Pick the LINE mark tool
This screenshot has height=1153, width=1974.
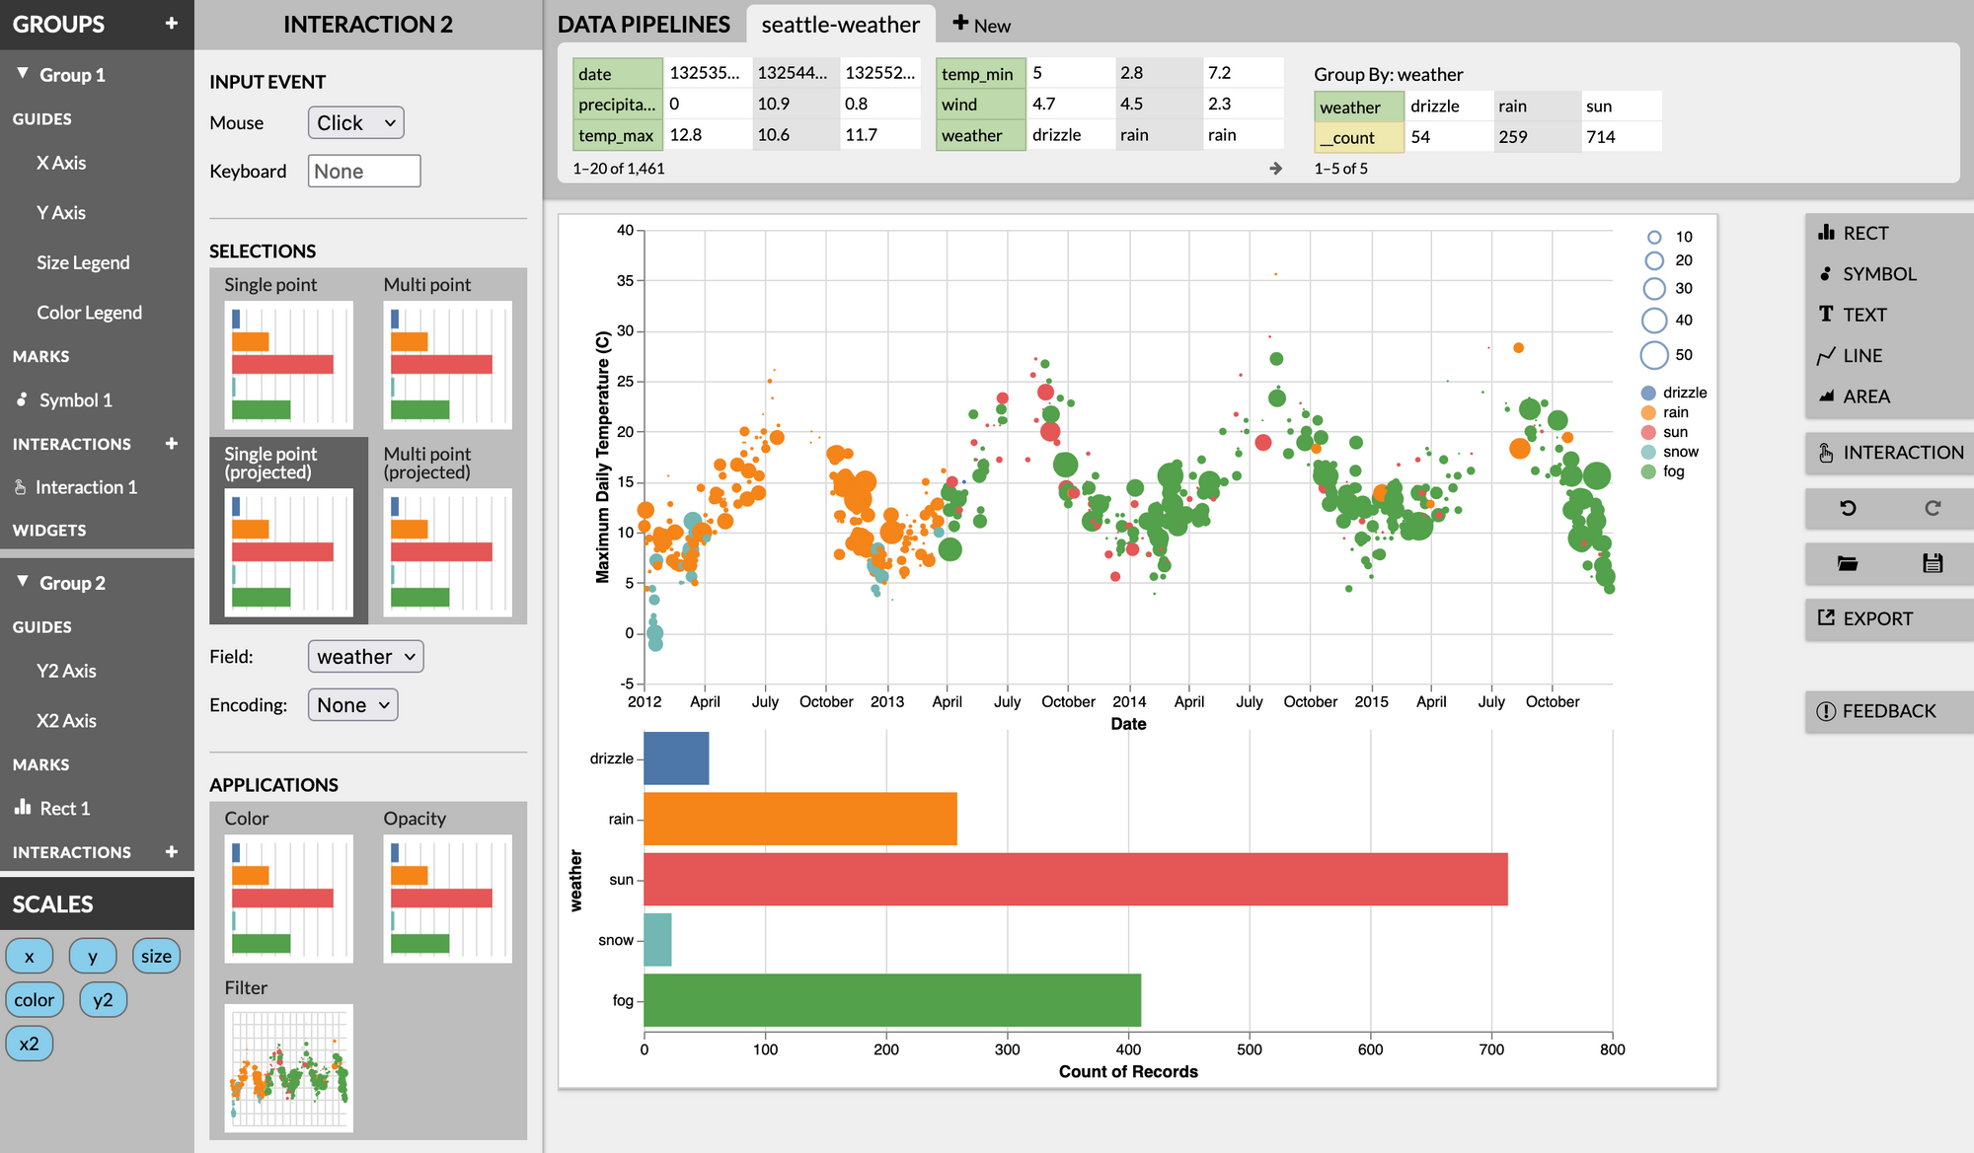[x=1861, y=356]
